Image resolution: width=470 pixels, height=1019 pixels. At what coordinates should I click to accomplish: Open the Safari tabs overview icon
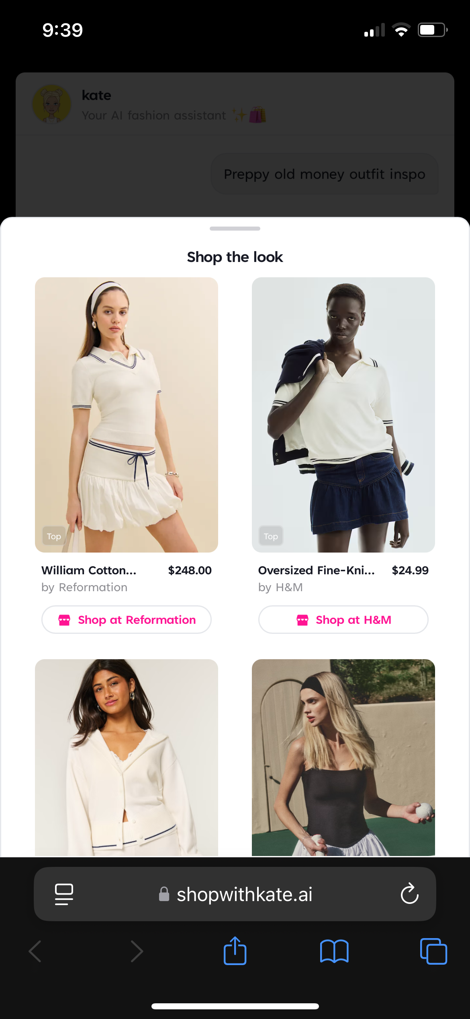point(433,951)
